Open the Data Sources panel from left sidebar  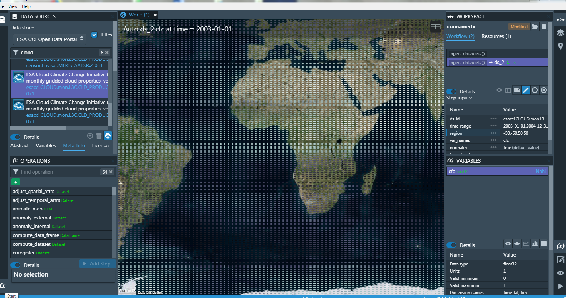[x=2, y=20]
